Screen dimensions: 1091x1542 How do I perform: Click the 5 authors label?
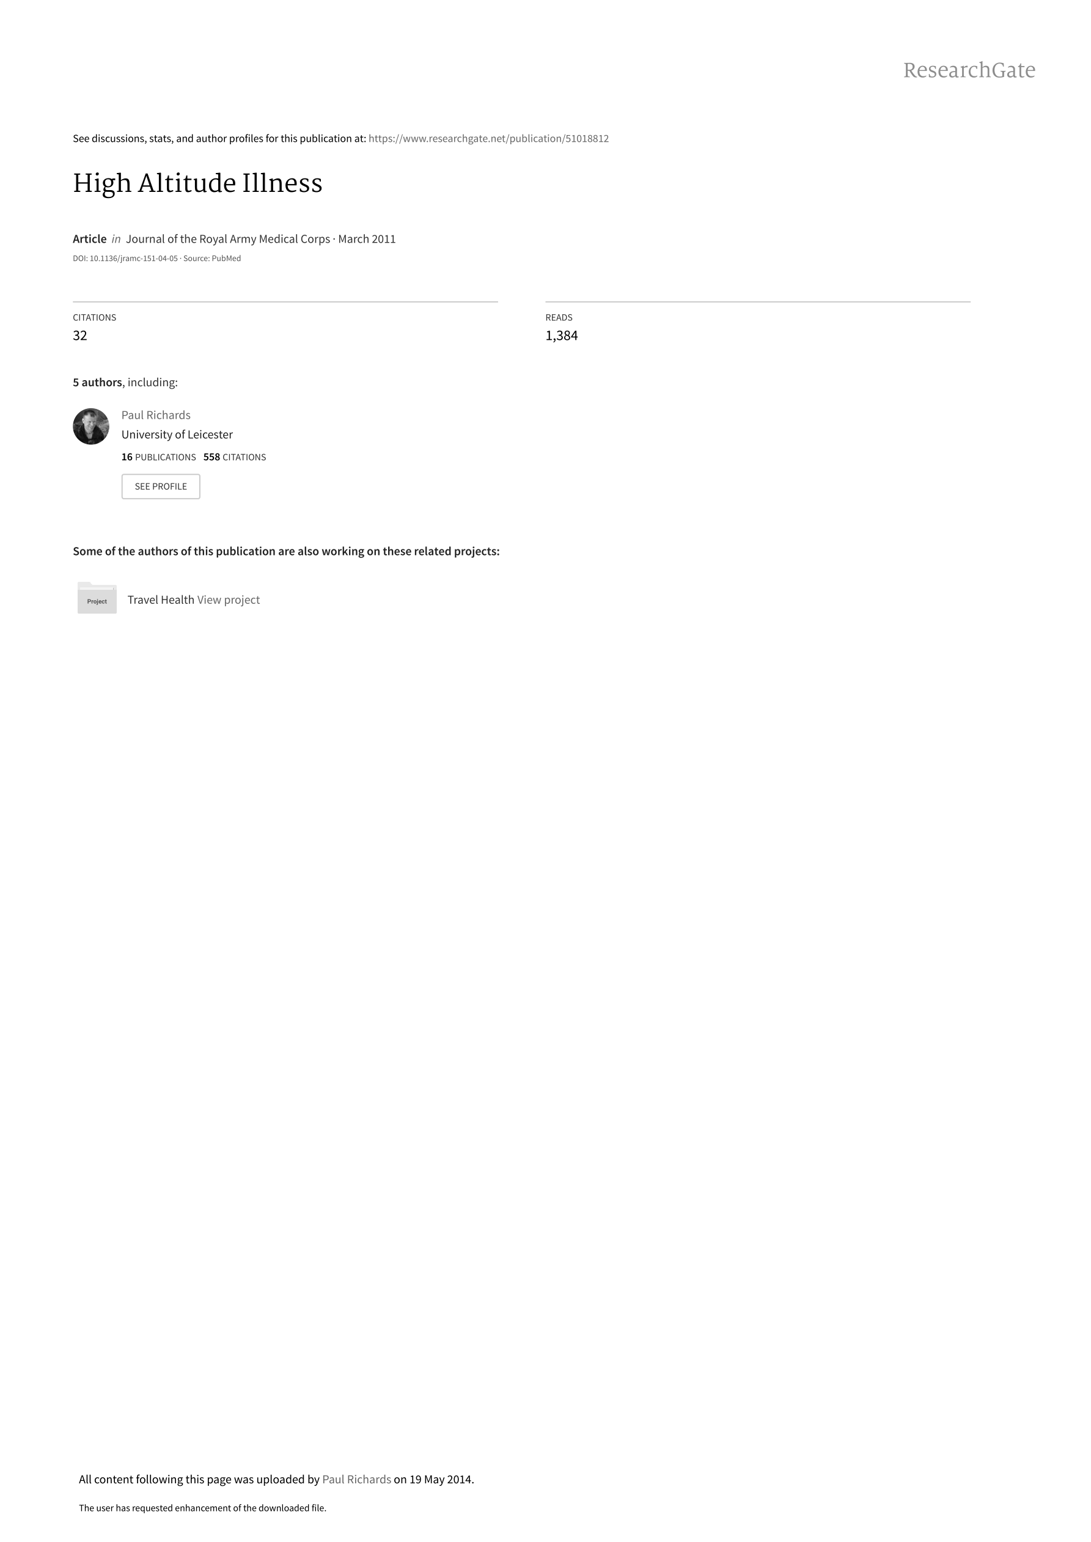pyautogui.click(x=97, y=382)
